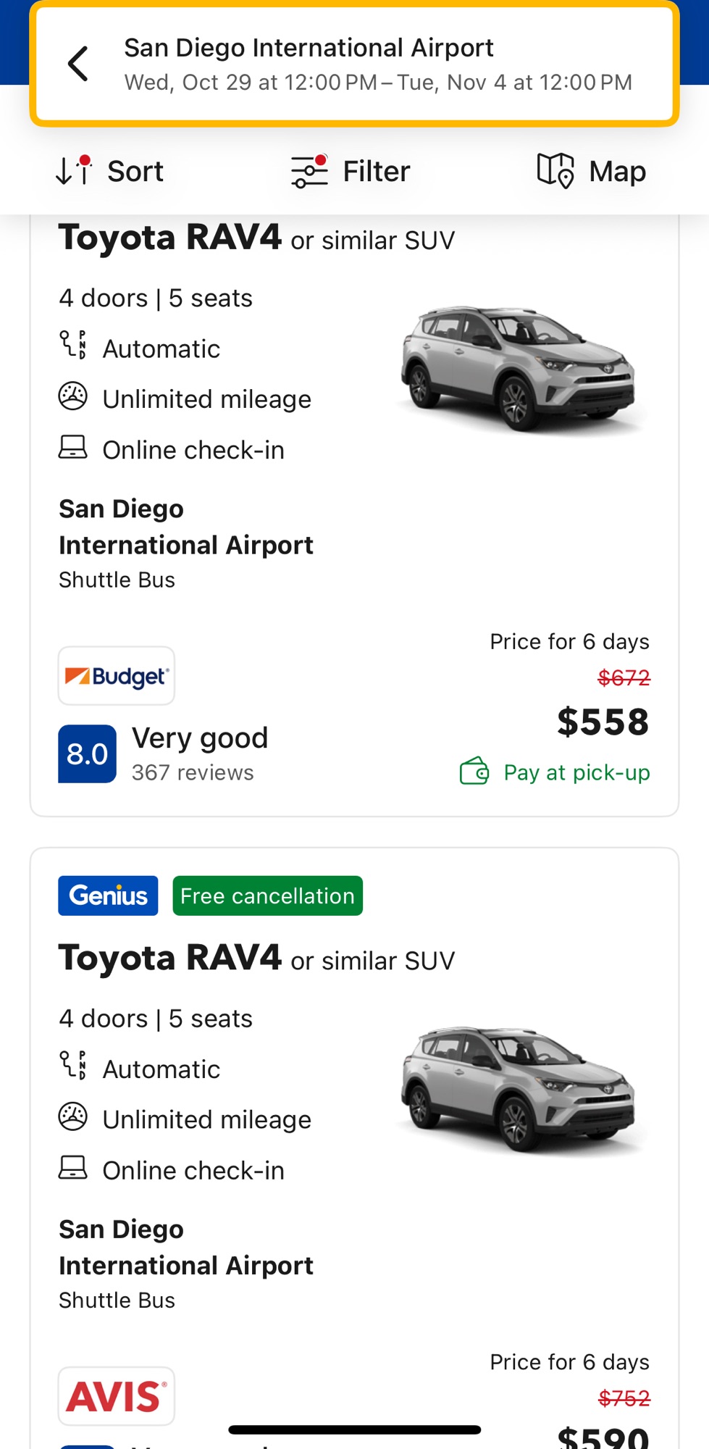This screenshot has width=709, height=1449.
Task: Tap the AVIS company logo
Action: 117,1396
